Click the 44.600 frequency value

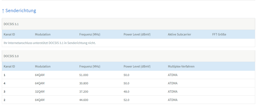[x=84, y=100]
